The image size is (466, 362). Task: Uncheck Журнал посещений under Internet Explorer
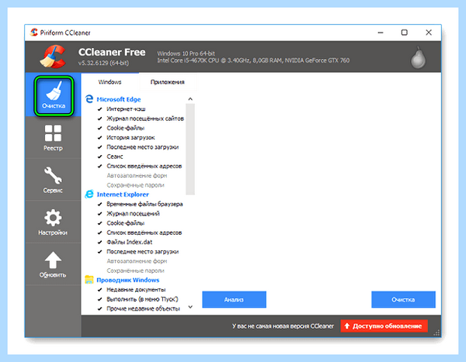100,214
